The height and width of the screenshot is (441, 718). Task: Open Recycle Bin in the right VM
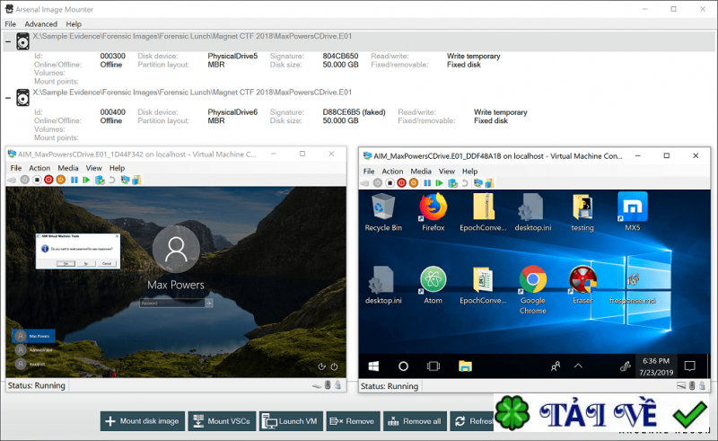click(383, 207)
